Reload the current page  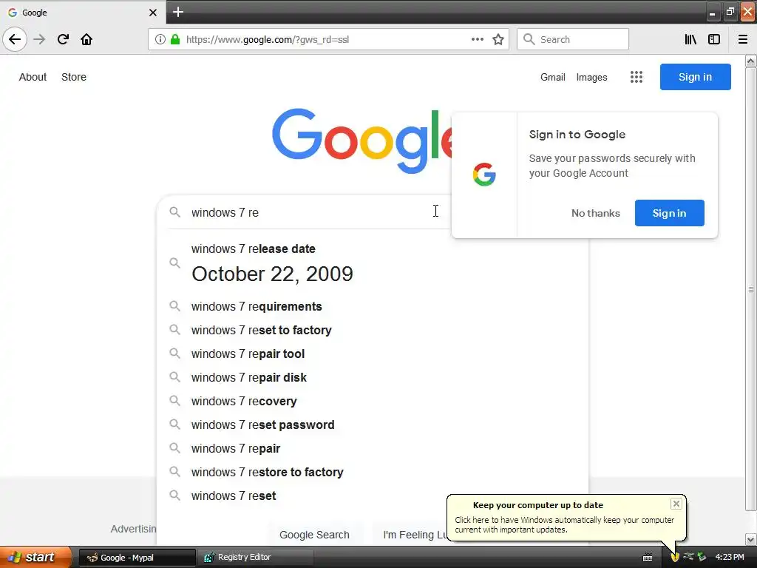tap(63, 39)
